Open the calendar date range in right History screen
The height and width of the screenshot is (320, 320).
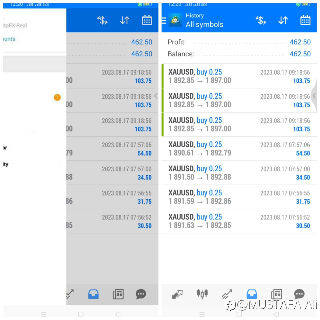click(x=305, y=20)
